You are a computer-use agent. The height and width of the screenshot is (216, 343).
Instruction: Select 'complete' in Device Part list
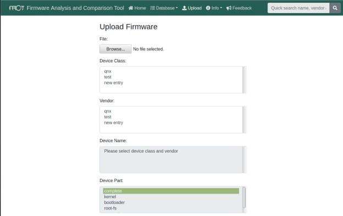[x=171, y=191]
